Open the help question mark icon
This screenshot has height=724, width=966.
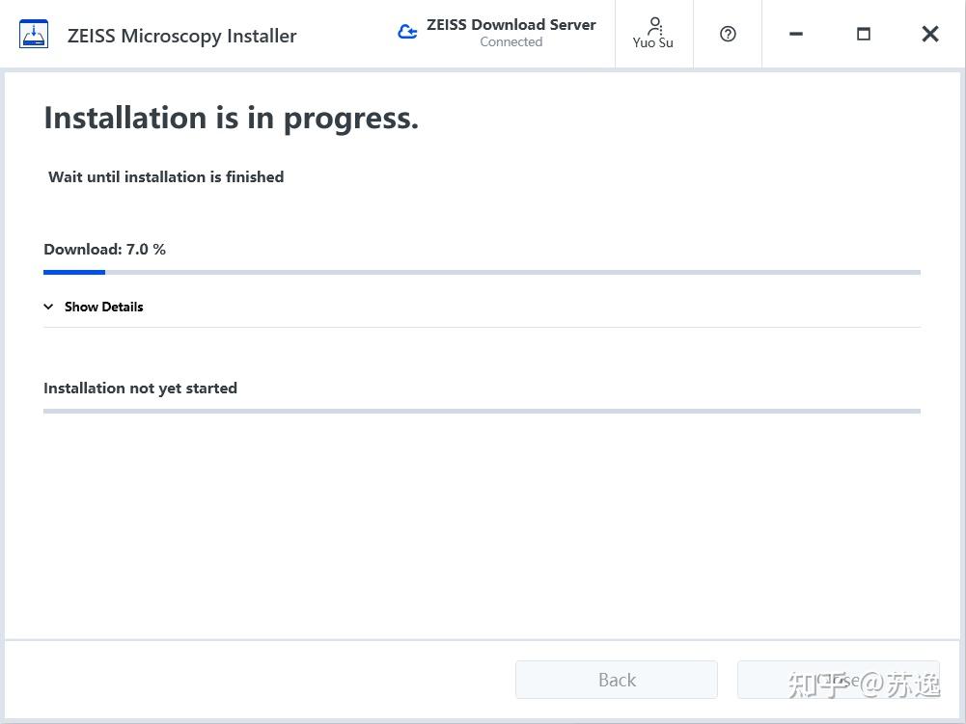pos(728,34)
